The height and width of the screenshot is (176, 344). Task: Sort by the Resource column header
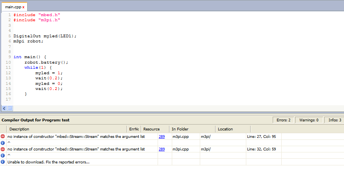[151, 129]
